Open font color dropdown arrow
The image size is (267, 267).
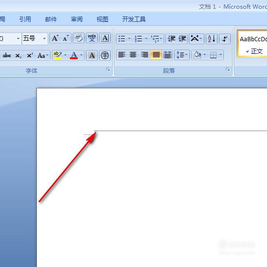(82, 55)
